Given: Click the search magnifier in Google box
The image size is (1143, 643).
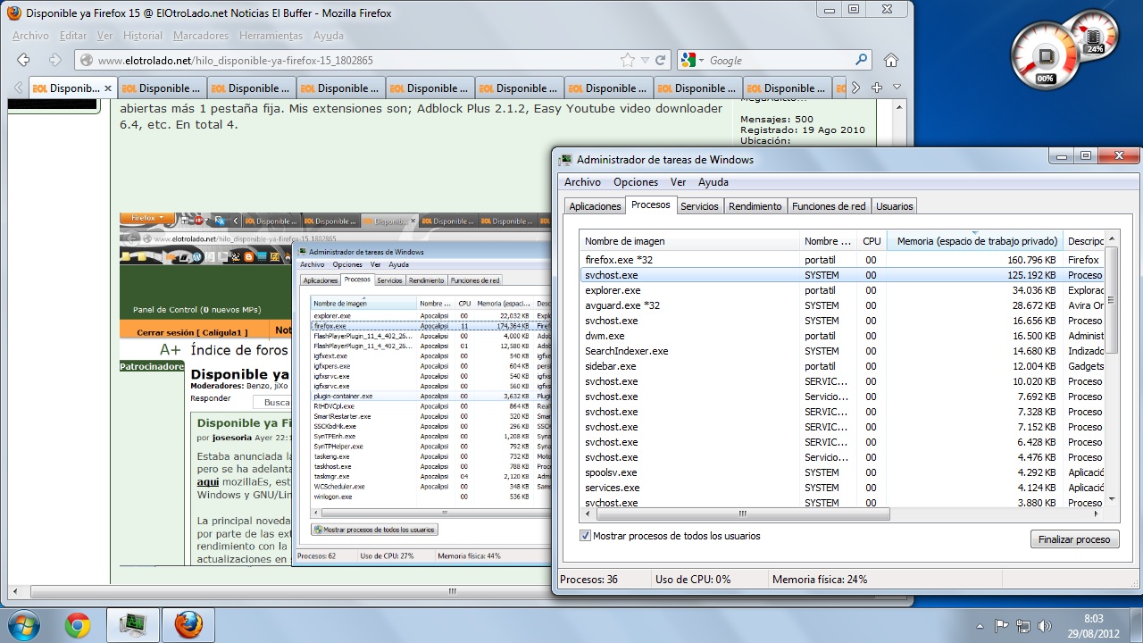Looking at the screenshot, I should (x=862, y=60).
